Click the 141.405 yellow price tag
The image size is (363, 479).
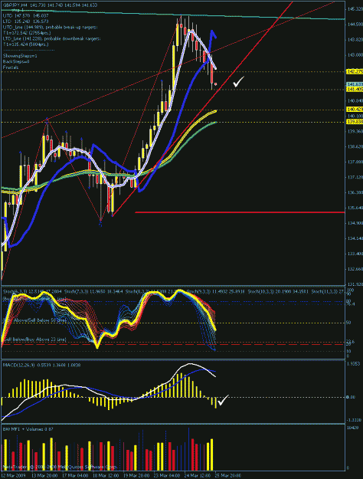click(x=355, y=89)
